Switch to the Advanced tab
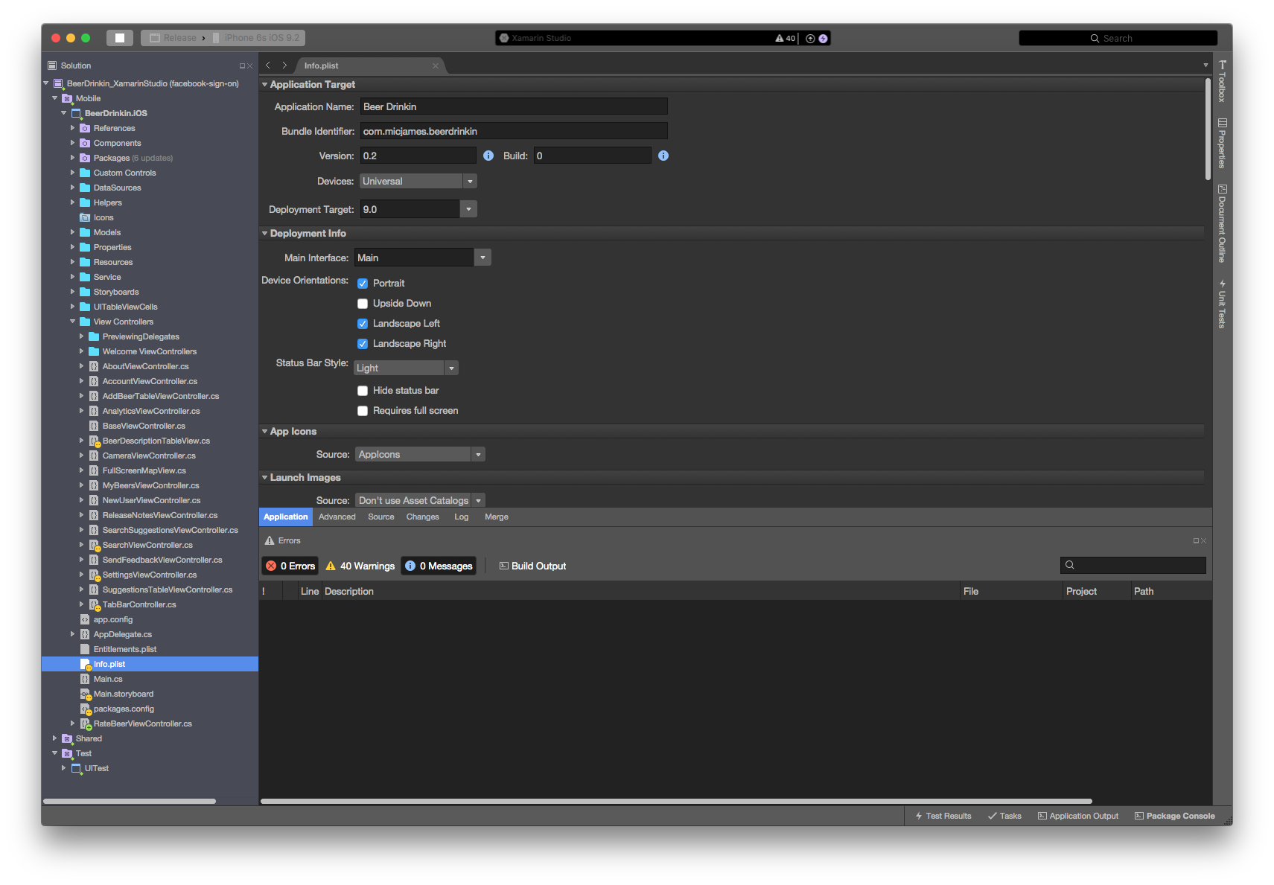The image size is (1274, 885). (x=337, y=517)
